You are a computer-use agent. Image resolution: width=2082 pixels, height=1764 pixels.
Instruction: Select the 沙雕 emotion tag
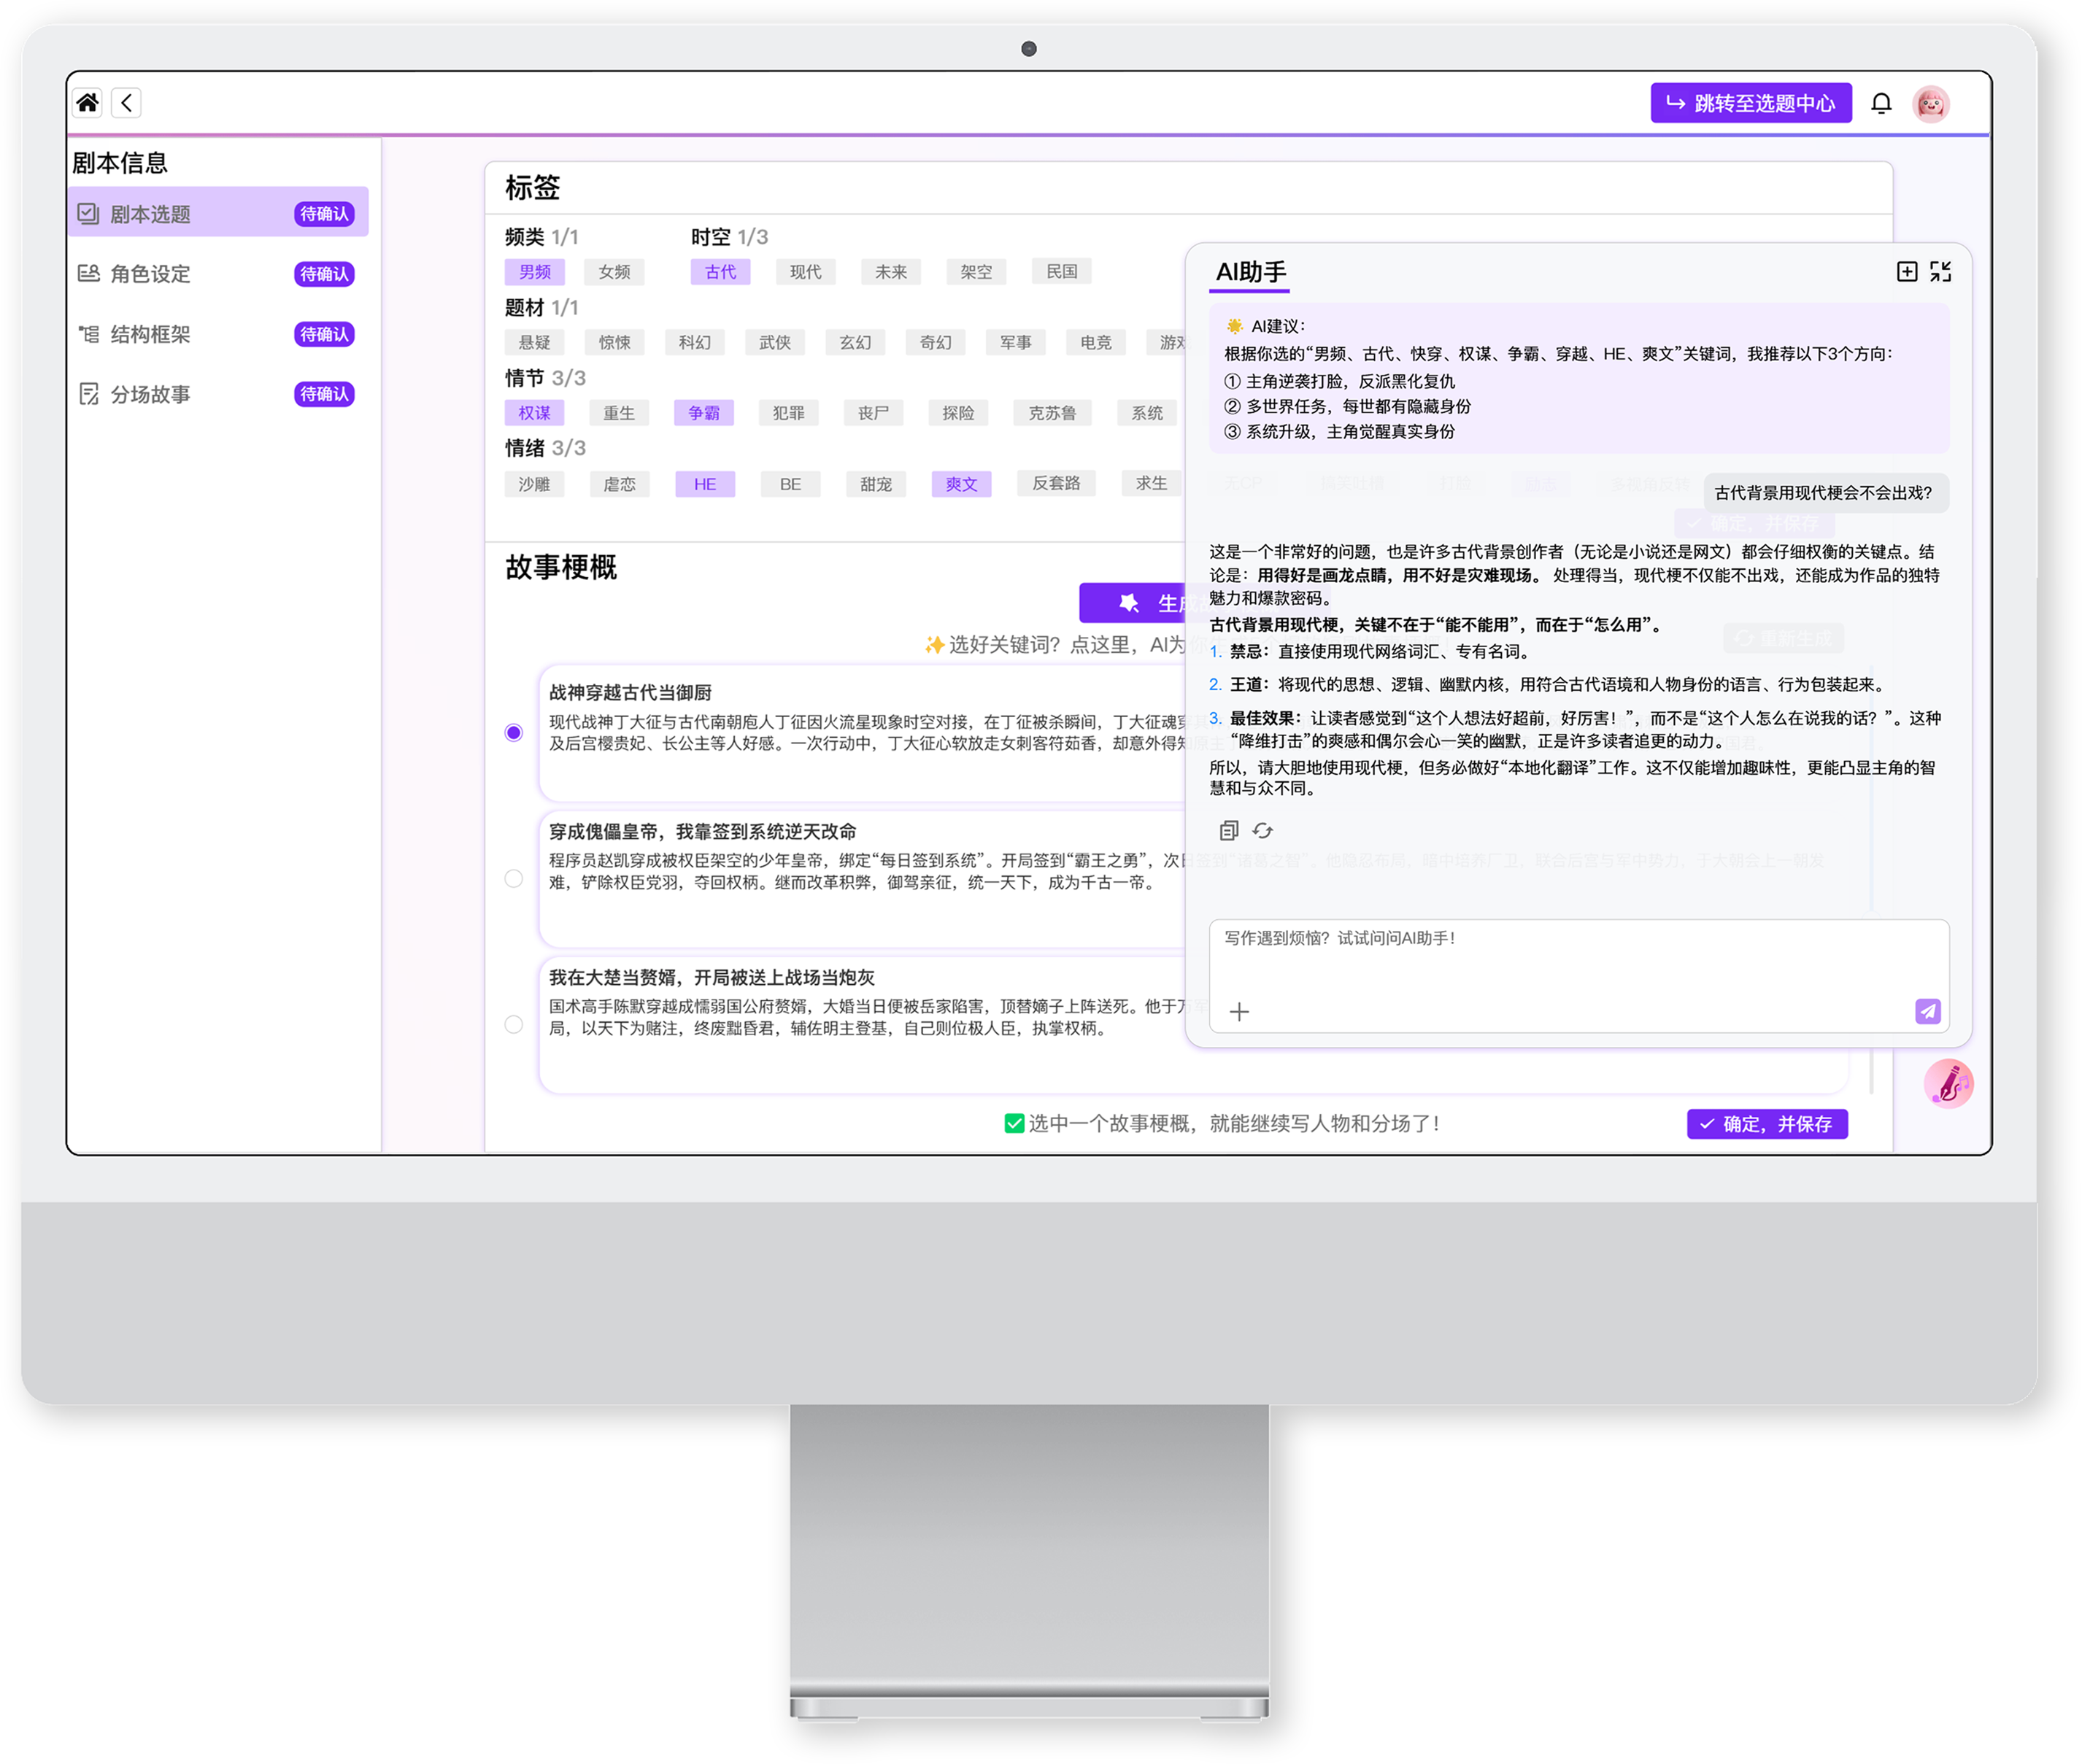tap(534, 484)
